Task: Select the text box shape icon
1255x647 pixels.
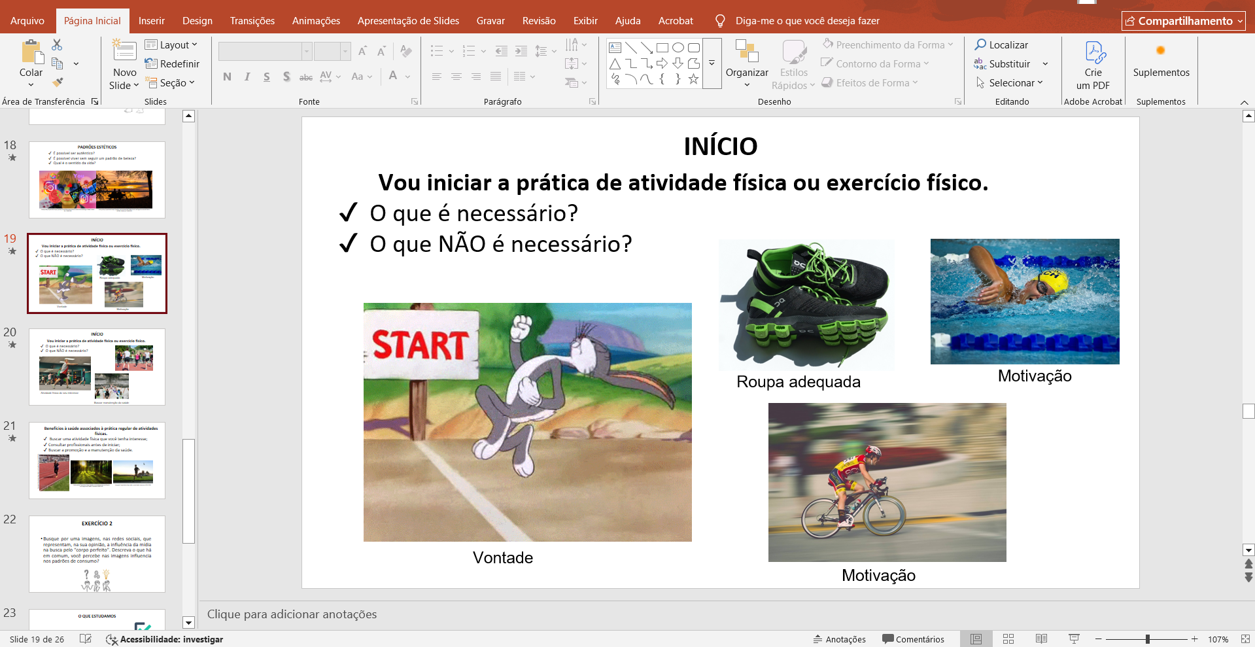Action: coord(615,48)
